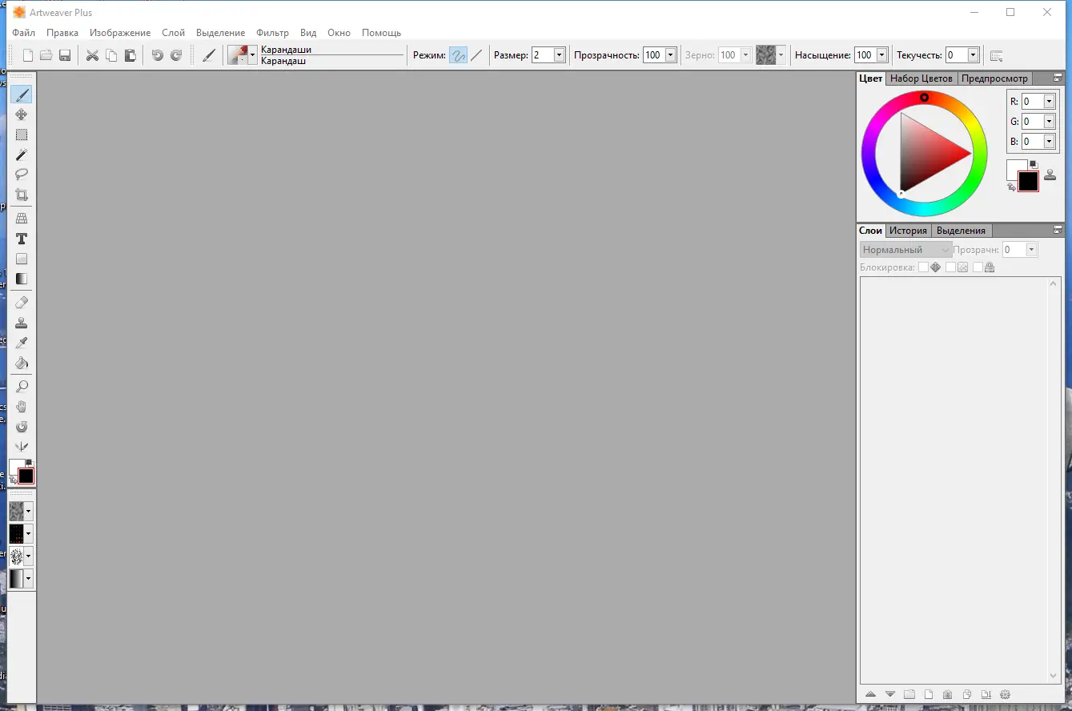
Task: Click the brush tool icon in the options bar
Action: click(x=209, y=55)
